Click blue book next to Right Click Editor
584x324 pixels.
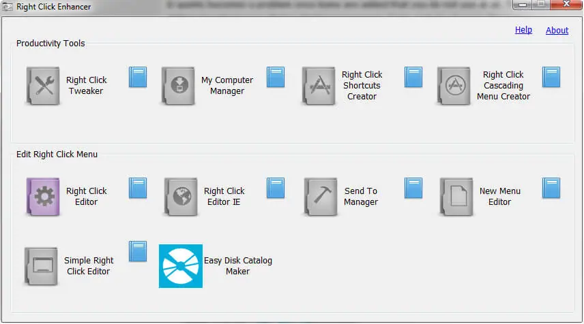(x=138, y=188)
